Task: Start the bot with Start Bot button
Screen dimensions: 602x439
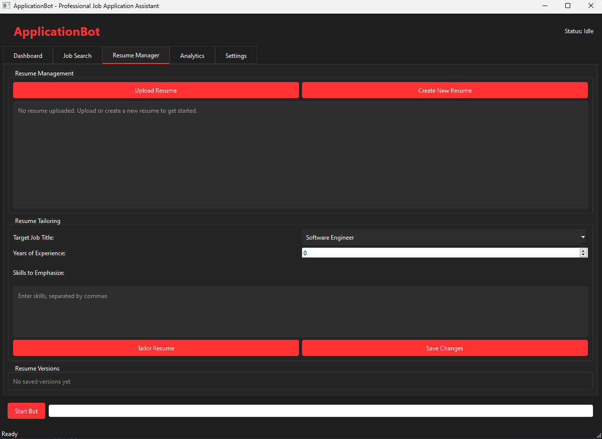Action: (x=27, y=411)
